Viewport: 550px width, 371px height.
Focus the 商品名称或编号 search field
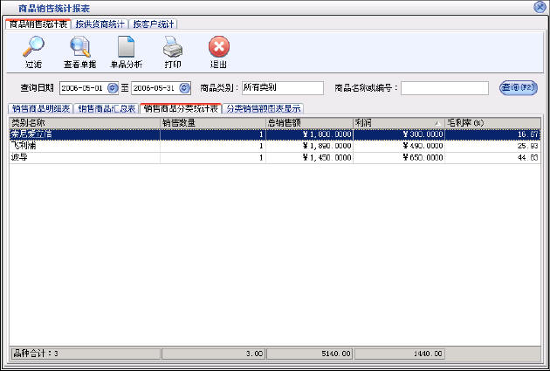pos(444,88)
